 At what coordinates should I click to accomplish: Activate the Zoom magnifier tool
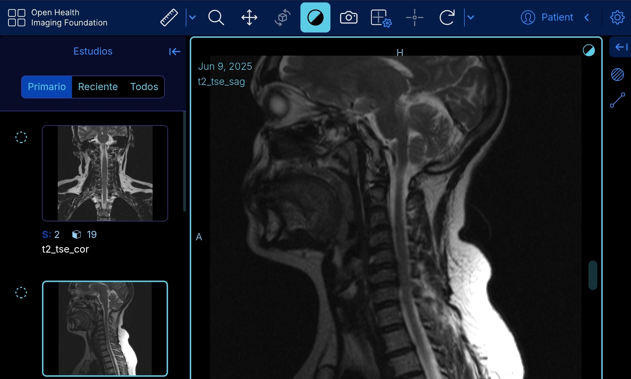pos(216,17)
